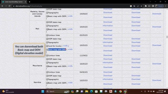Click the info icon beside Mali Topographic
168x94 pixels.
(x=47, y=26)
